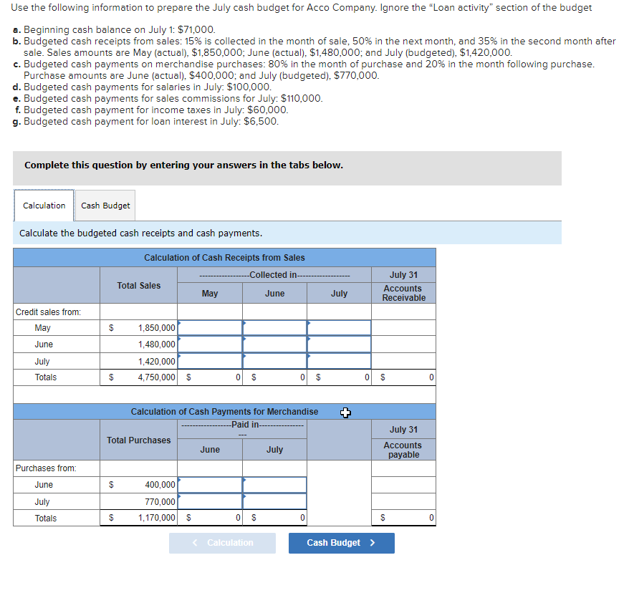
Task: Select July sales collected in June cell
Action: coord(275,361)
